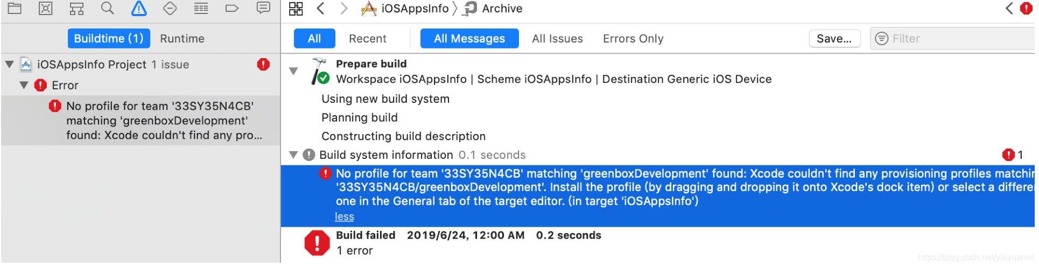The width and height of the screenshot is (1039, 267).
Task: Select the highlighted provisioning profile error message
Action: point(658,196)
